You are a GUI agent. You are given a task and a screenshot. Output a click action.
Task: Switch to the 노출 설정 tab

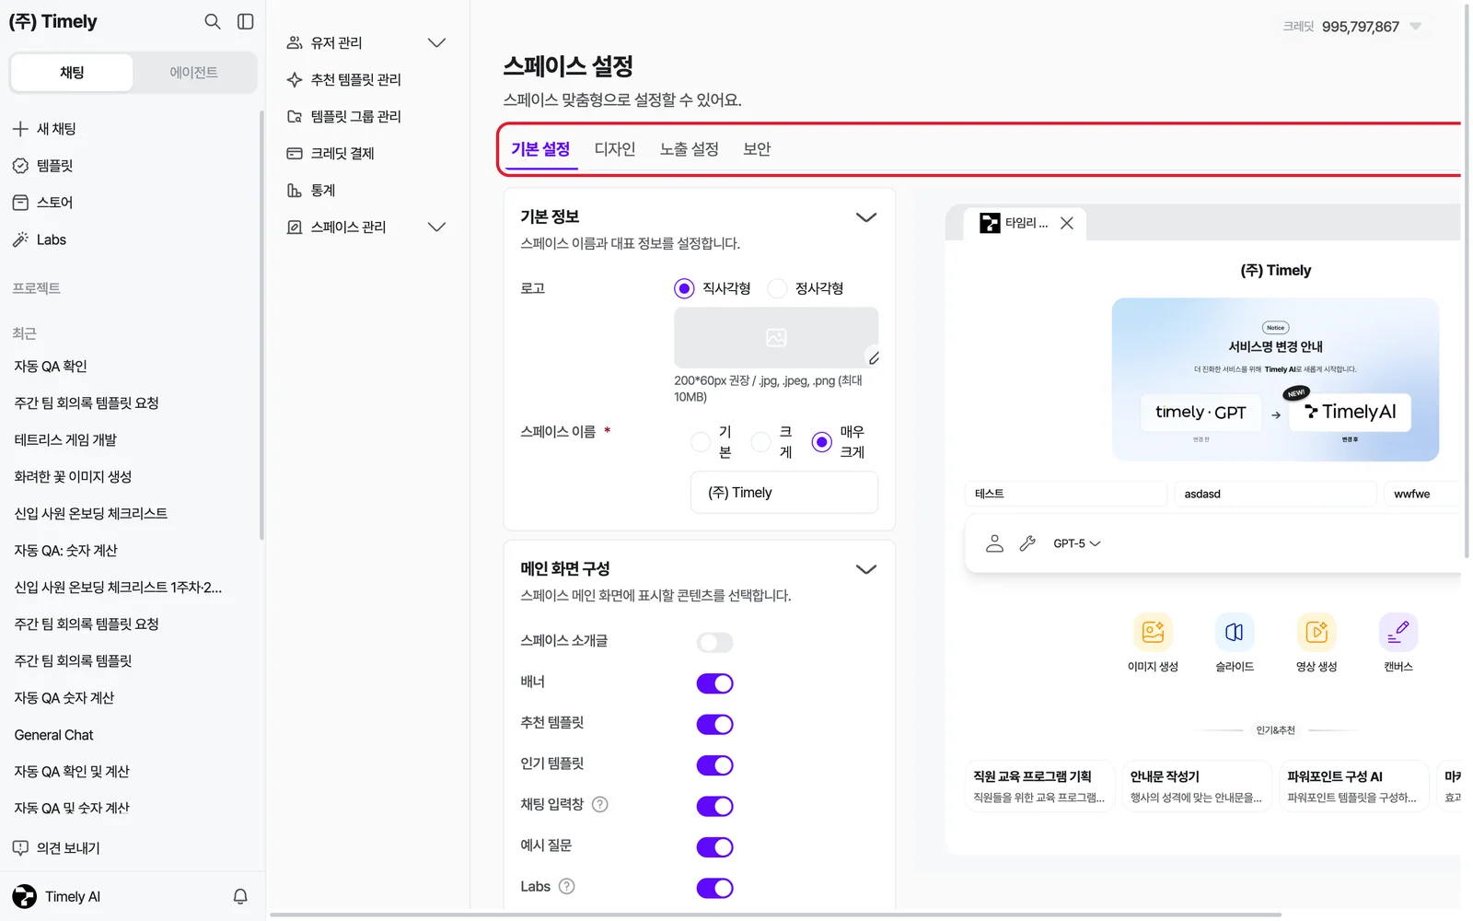[689, 149]
